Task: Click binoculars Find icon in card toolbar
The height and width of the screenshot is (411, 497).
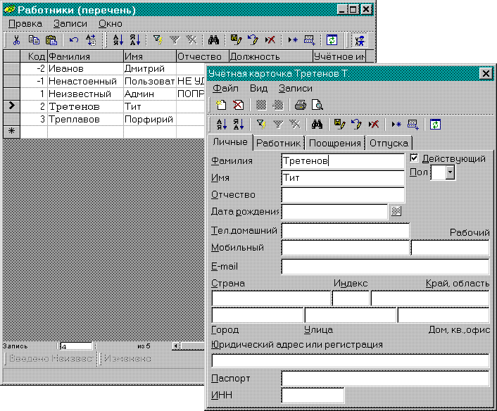Action: pyautogui.click(x=317, y=125)
